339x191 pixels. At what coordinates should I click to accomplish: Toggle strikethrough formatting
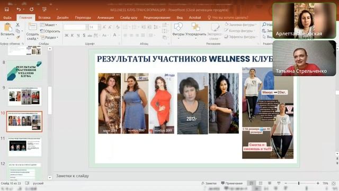[90, 36]
